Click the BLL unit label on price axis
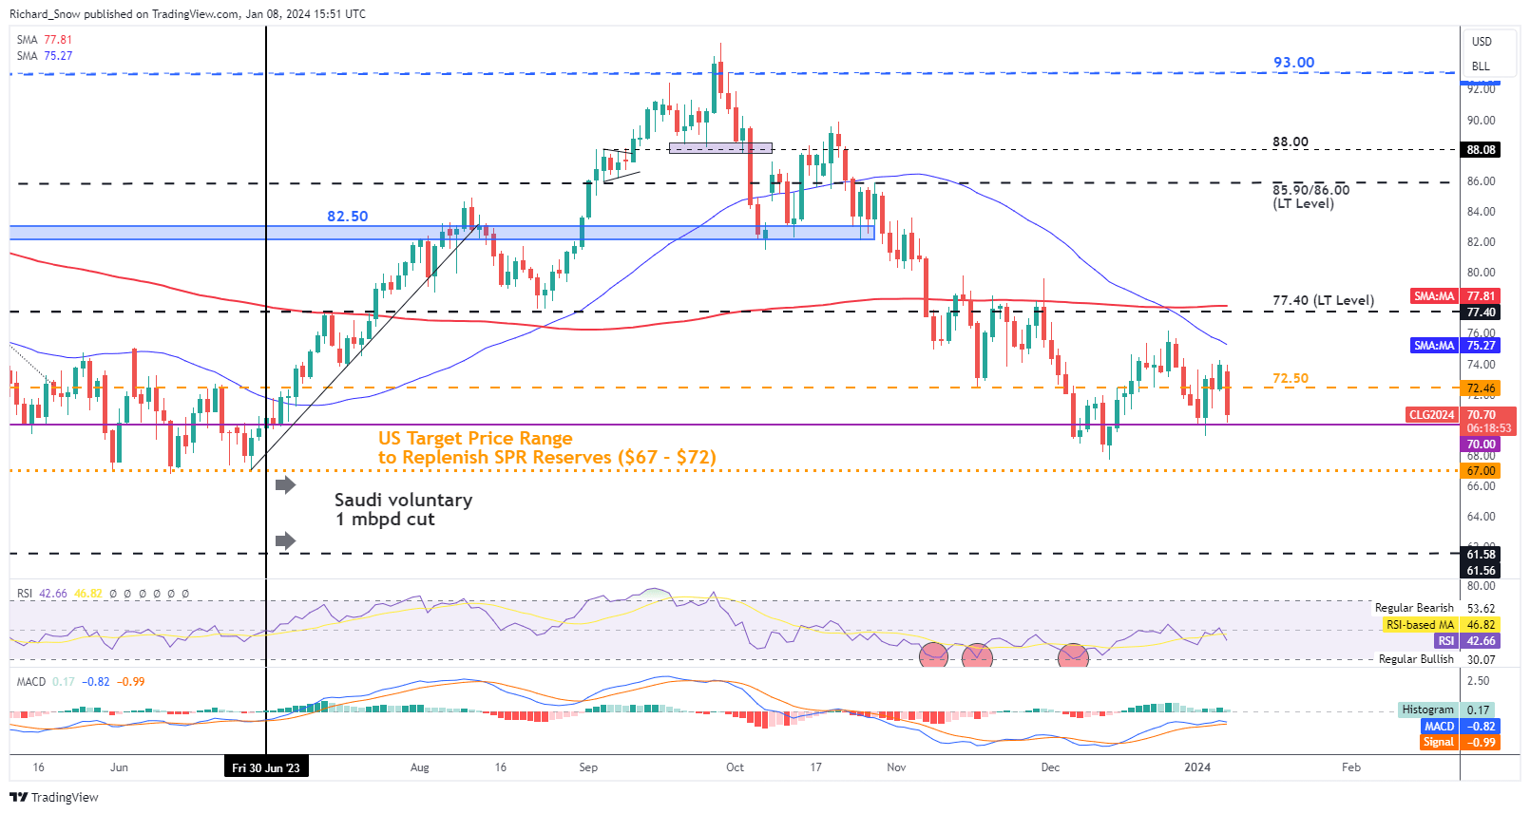The image size is (1530, 814). [1481, 66]
